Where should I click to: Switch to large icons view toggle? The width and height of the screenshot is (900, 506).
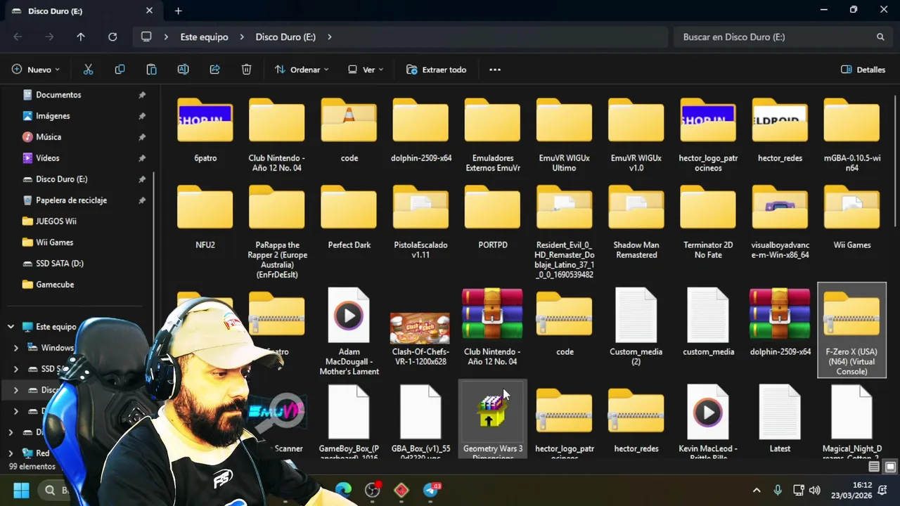890,467
